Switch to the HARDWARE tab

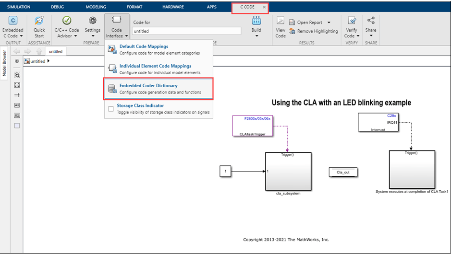click(173, 7)
